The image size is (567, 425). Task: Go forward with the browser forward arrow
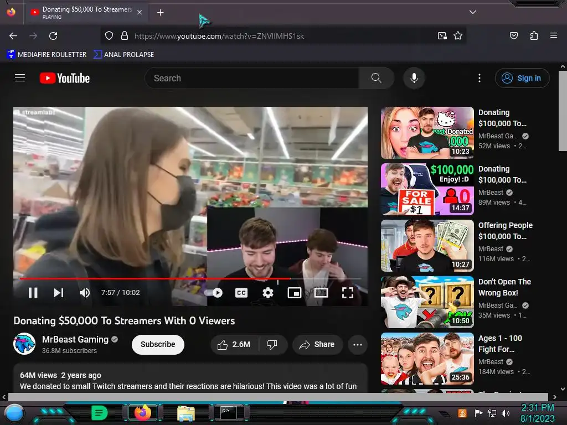click(33, 36)
